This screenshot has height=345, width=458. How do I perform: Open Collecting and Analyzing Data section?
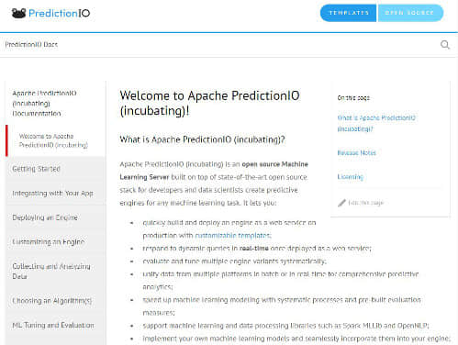point(56,272)
